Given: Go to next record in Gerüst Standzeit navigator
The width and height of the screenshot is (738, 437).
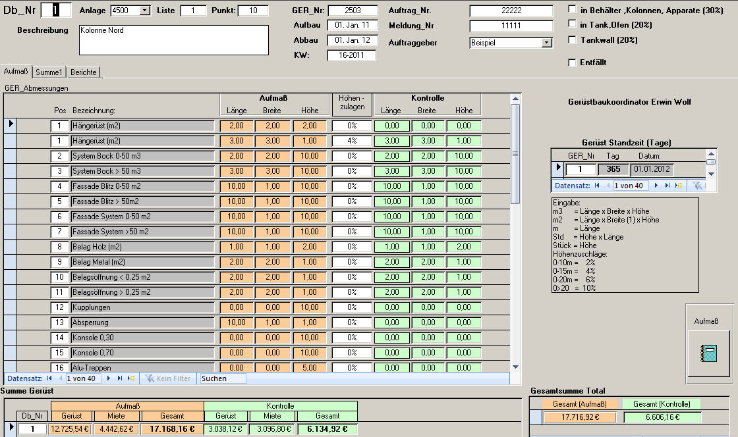Looking at the screenshot, I should (656, 186).
